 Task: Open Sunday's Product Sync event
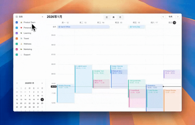(x=172, y=74)
